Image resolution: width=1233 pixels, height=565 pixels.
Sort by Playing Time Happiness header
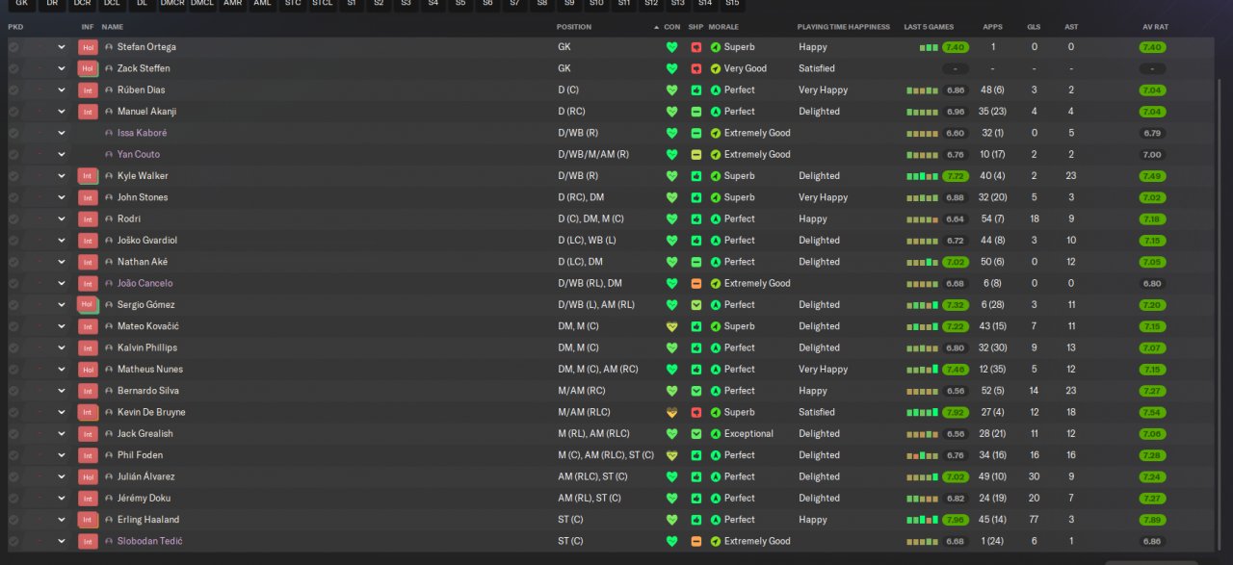click(844, 27)
